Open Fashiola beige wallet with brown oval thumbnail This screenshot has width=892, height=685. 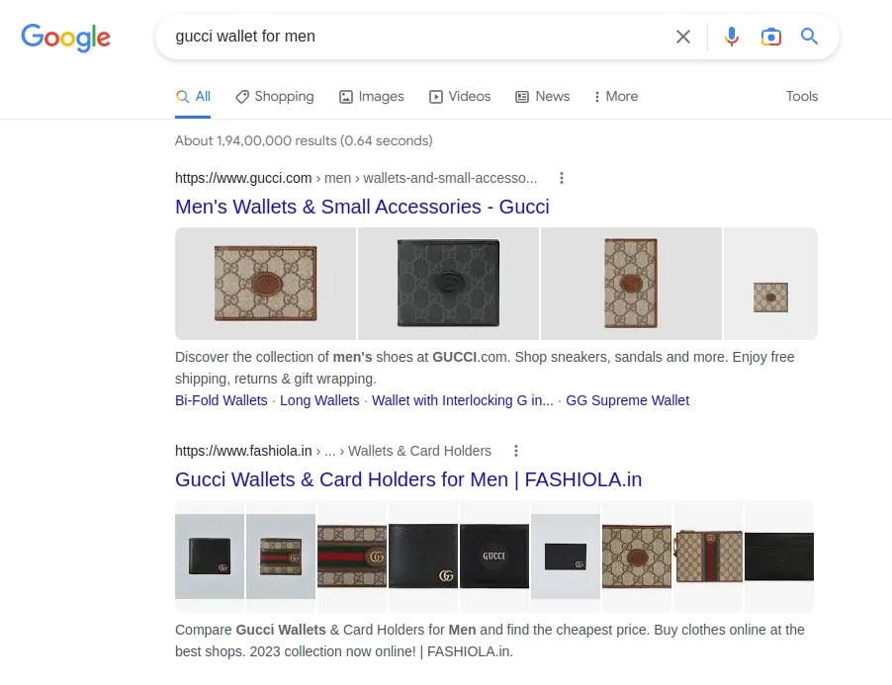pyautogui.click(x=637, y=557)
